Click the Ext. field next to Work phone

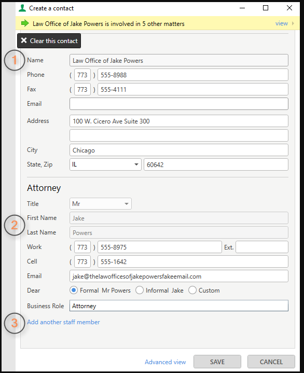[262, 247]
